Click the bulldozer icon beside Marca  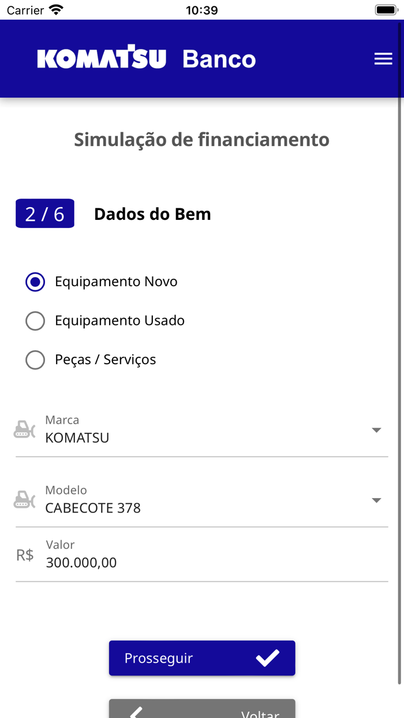pyautogui.click(x=24, y=429)
